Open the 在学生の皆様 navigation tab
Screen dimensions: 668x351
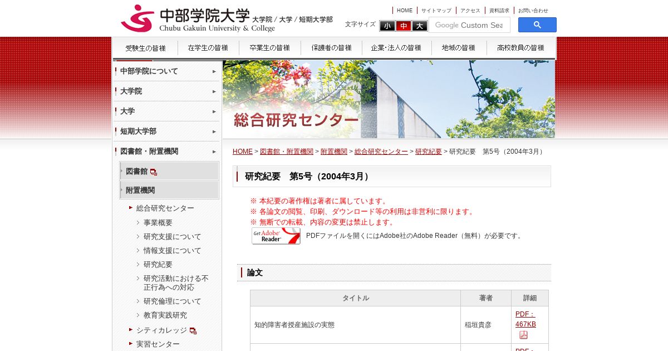(x=208, y=48)
